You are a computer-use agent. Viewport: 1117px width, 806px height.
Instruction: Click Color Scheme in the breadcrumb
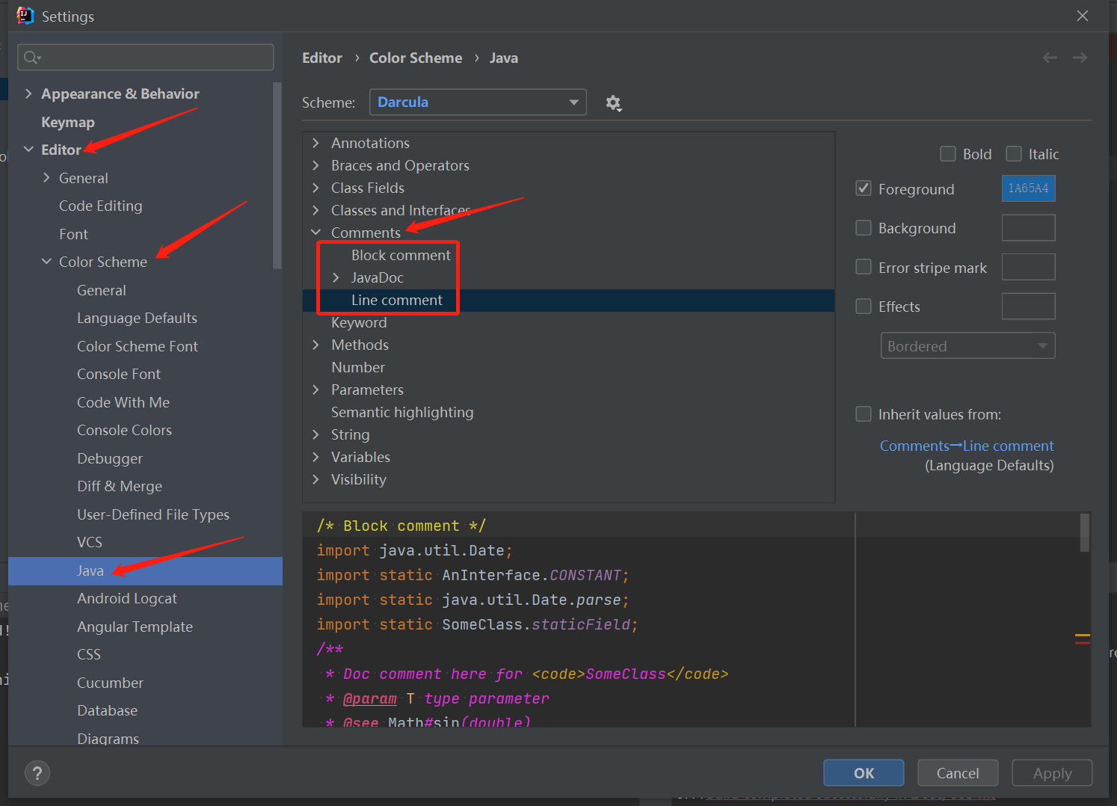pos(416,58)
